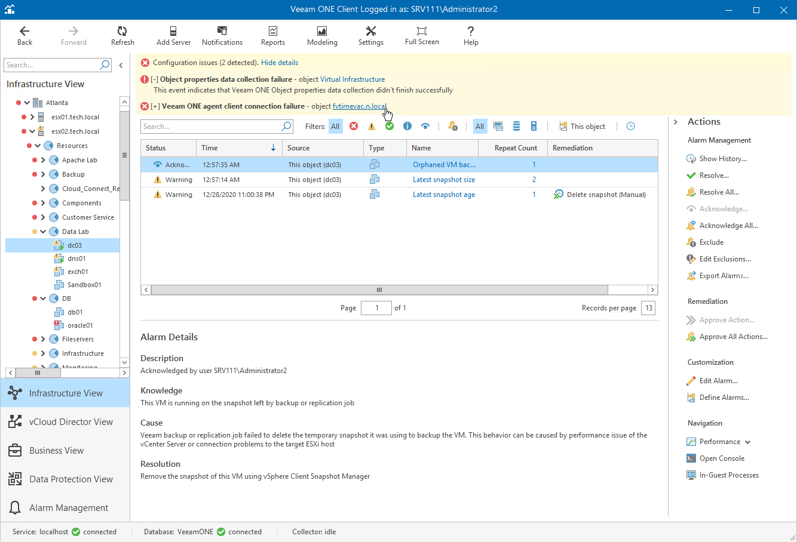Launch Modeling from the toolbar
This screenshot has width=797, height=542.
coord(322,36)
